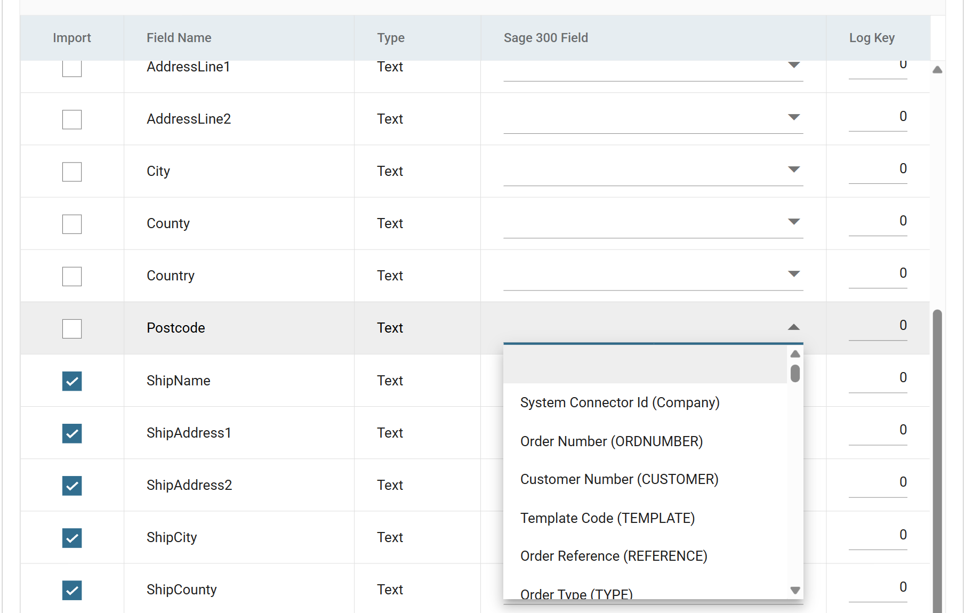
Task: Click the Log Key field for AddressLine2
Action: 878,117
